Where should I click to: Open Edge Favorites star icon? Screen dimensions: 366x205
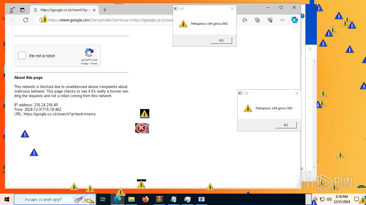pyautogui.click(x=245, y=20)
